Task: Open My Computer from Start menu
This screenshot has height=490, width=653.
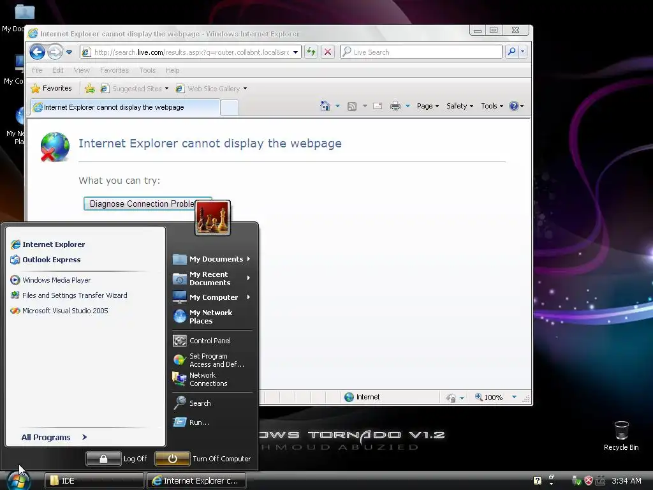Action: click(x=212, y=297)
